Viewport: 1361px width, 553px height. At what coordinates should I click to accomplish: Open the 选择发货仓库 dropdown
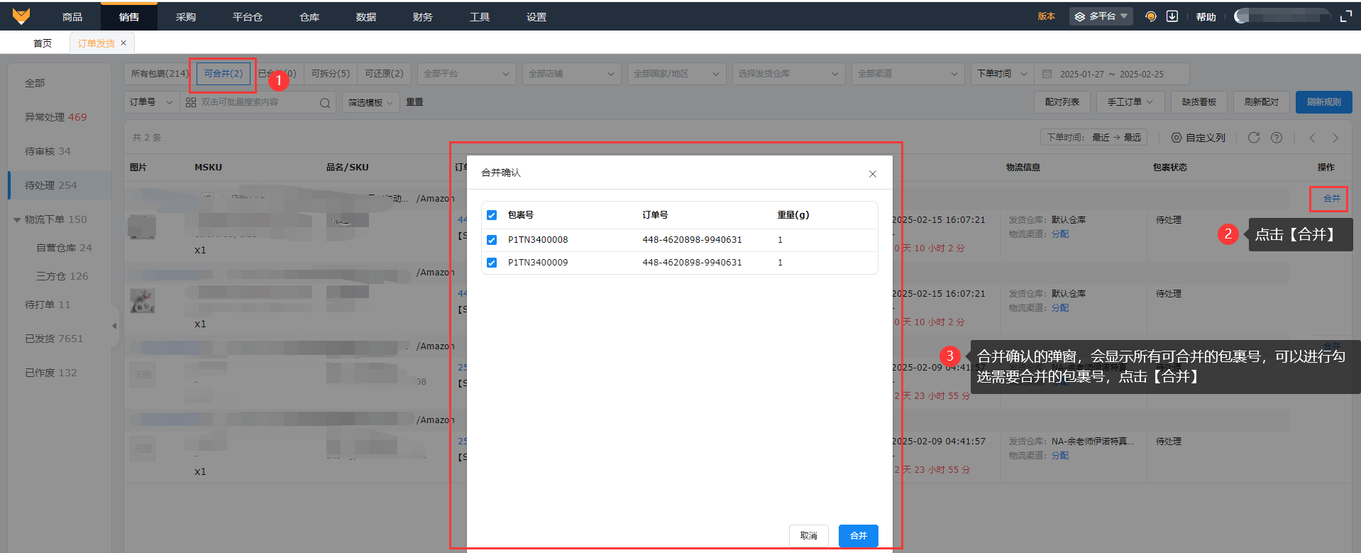pyautogui.click(x=789, y=74)
